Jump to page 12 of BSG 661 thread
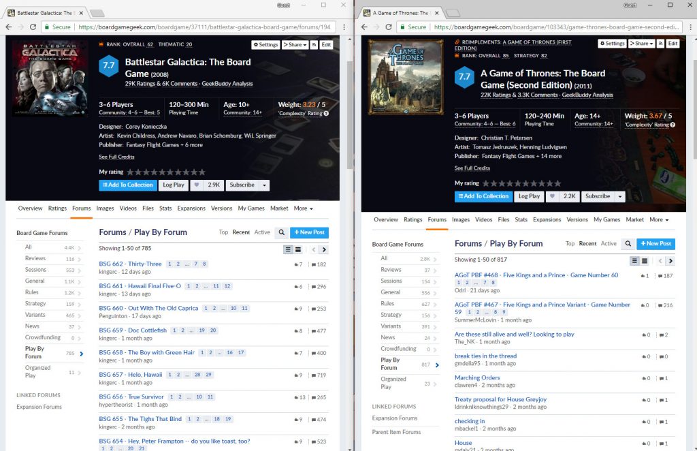Viewport: 697px width, 451px height. 227,286
